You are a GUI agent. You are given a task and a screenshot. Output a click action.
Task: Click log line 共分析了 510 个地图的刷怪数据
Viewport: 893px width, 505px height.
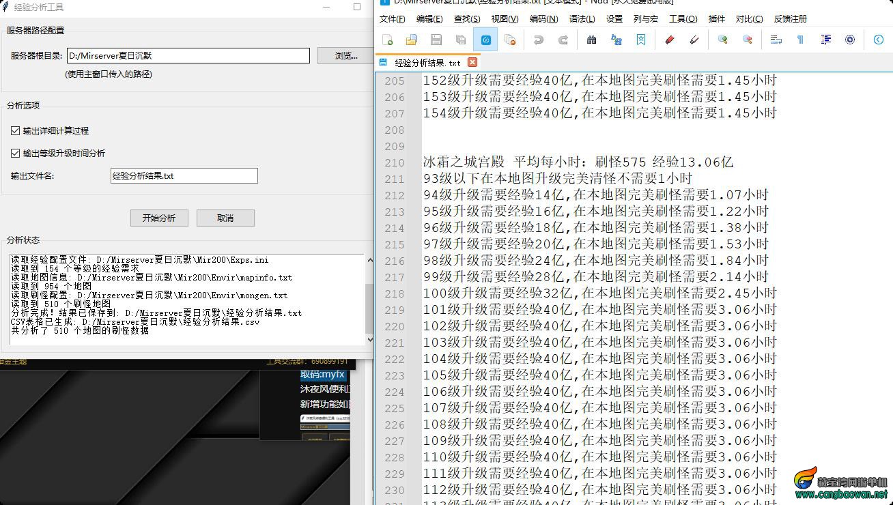[x=80, y=330]
